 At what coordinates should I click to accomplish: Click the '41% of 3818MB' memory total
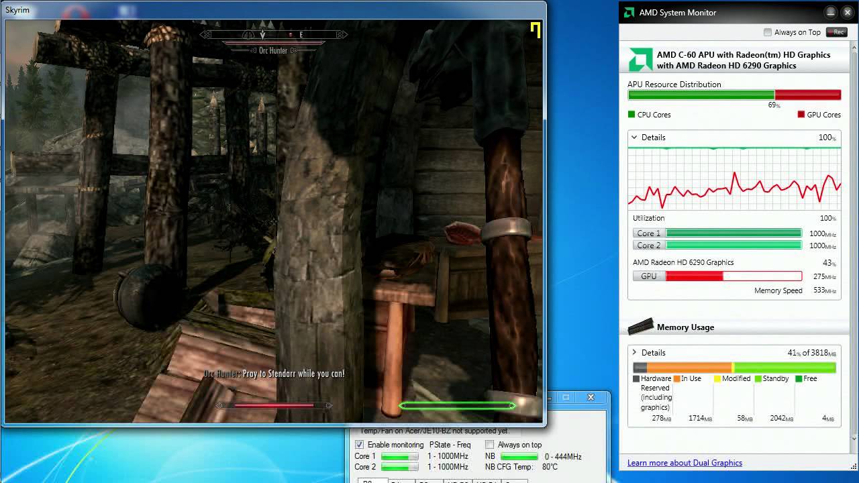coord(812,353)
